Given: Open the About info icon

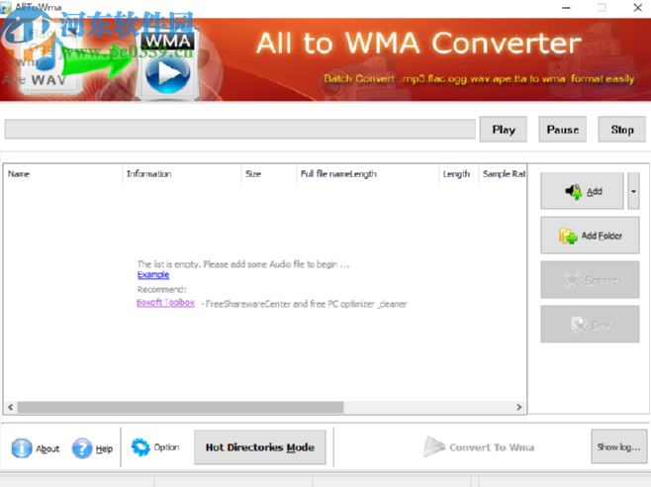Looking at the screenshot, I should tap(22, 448).
